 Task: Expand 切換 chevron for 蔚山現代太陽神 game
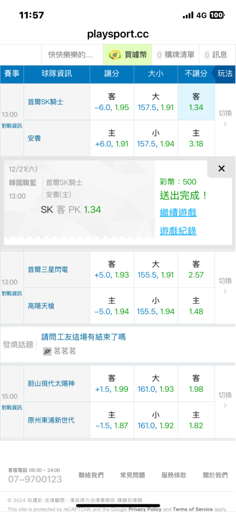pos(225,406)
